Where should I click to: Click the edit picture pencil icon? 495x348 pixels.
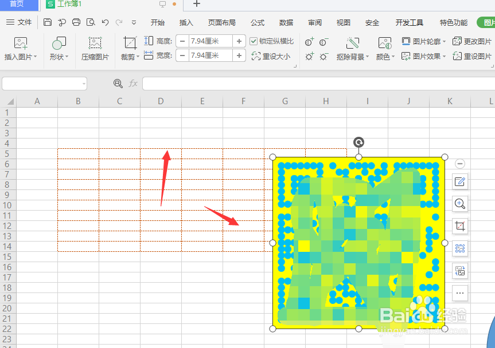coord(460,181)
